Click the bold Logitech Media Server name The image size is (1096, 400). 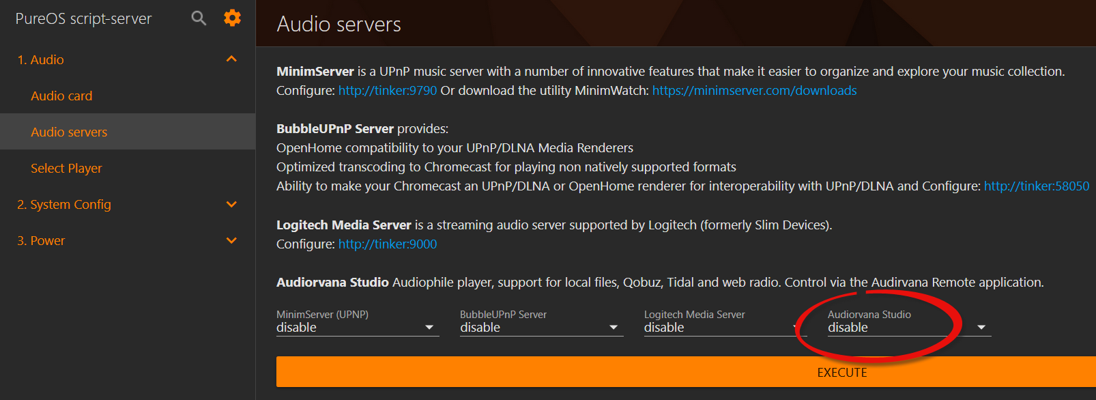pyautogui.click(x=344, y=225)
